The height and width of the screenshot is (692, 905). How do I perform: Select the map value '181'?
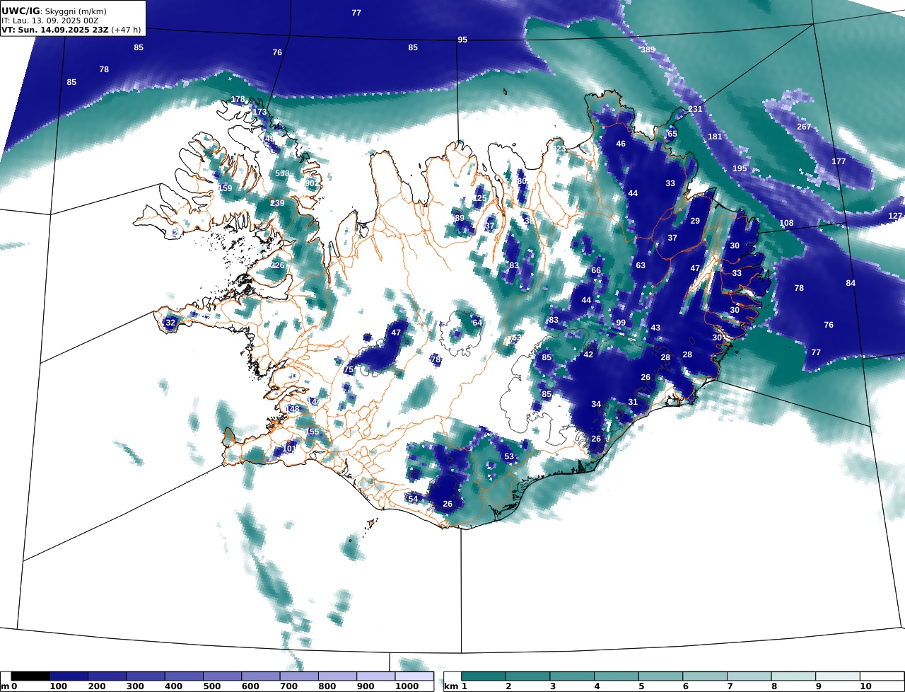point(715,137)
